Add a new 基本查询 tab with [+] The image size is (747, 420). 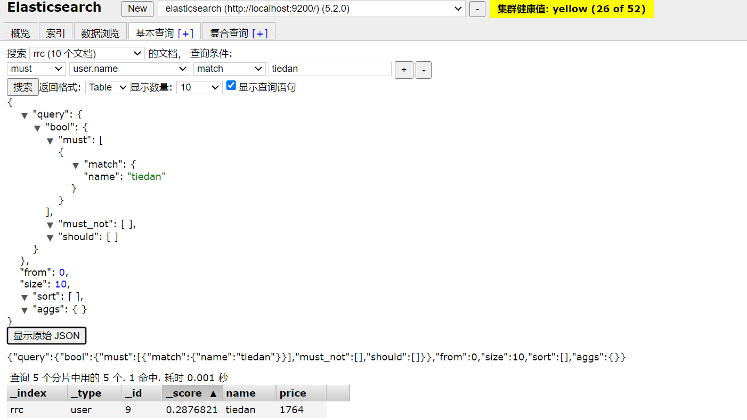click(x=185, y=34)
